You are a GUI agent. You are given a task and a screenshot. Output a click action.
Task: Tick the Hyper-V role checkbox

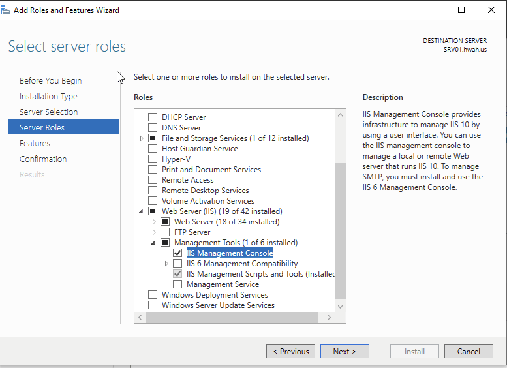point(153,159)
